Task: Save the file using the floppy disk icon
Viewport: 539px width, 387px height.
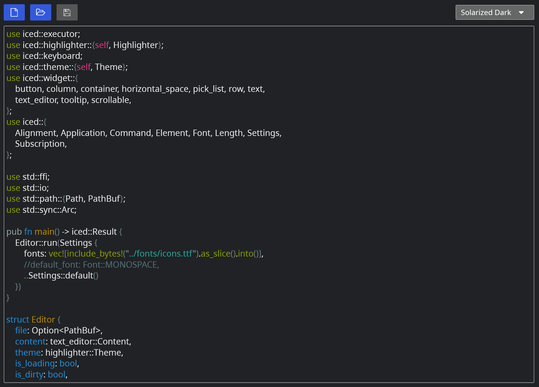Action: 67,12
